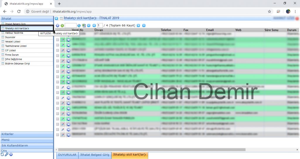
Task: Click the window icon beside the page title
Action: 61,18
